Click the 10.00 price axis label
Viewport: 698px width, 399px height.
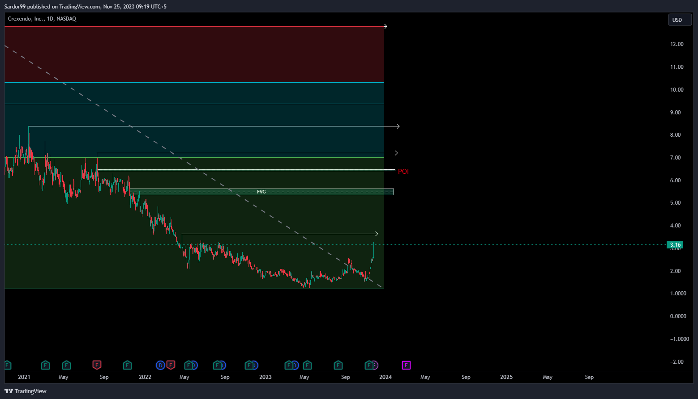(x=677, y=90)
